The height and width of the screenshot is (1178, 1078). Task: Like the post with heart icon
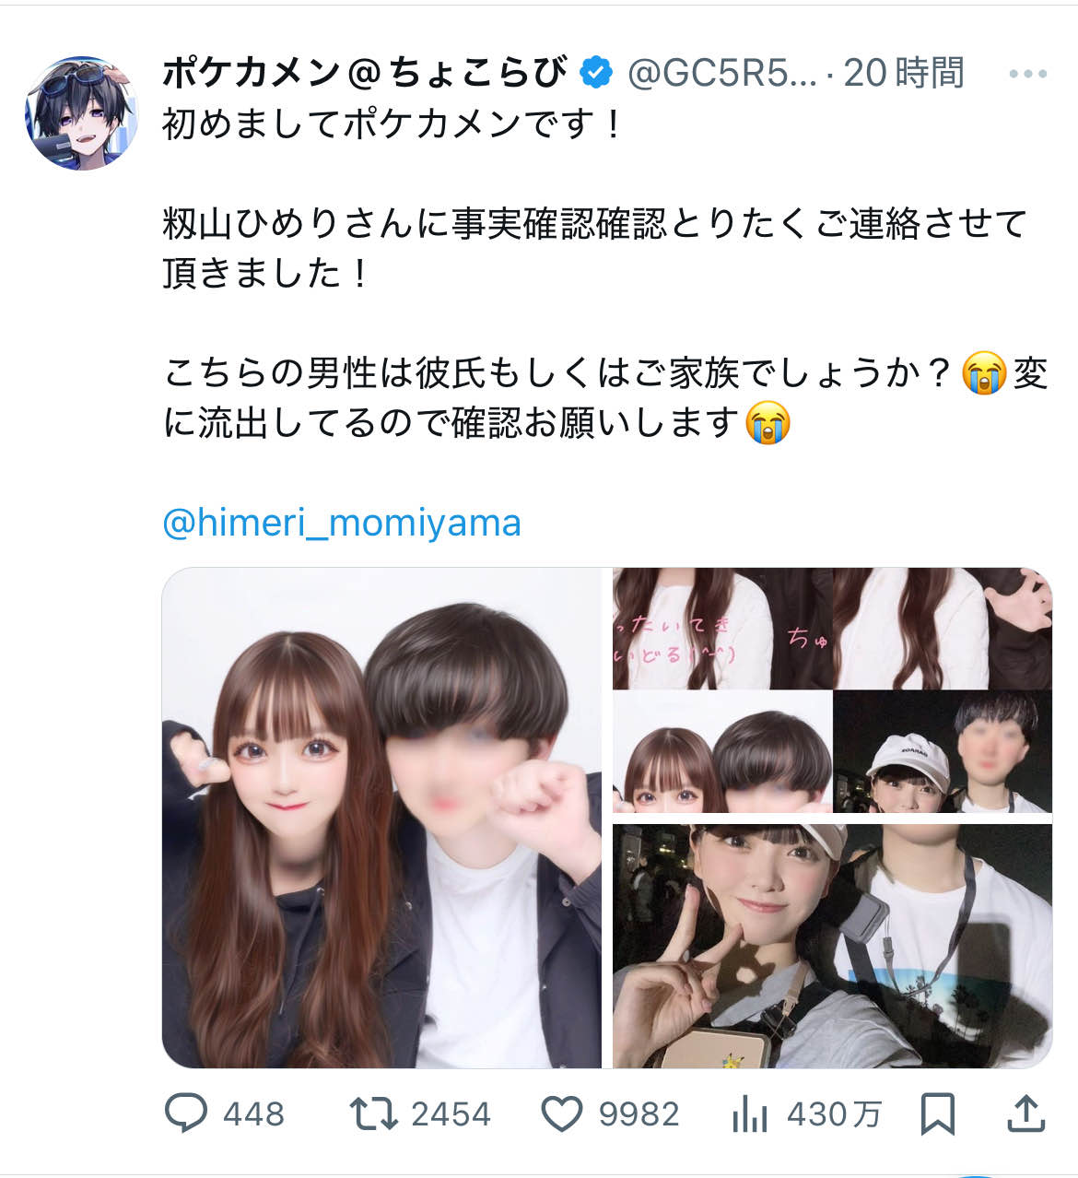pos(561,1113)
